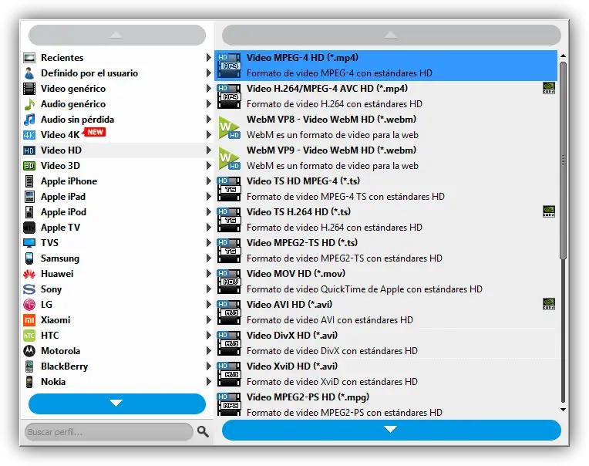Screen dimensions: 589x466
Task: Open the Video HD category
Action: 117,150
